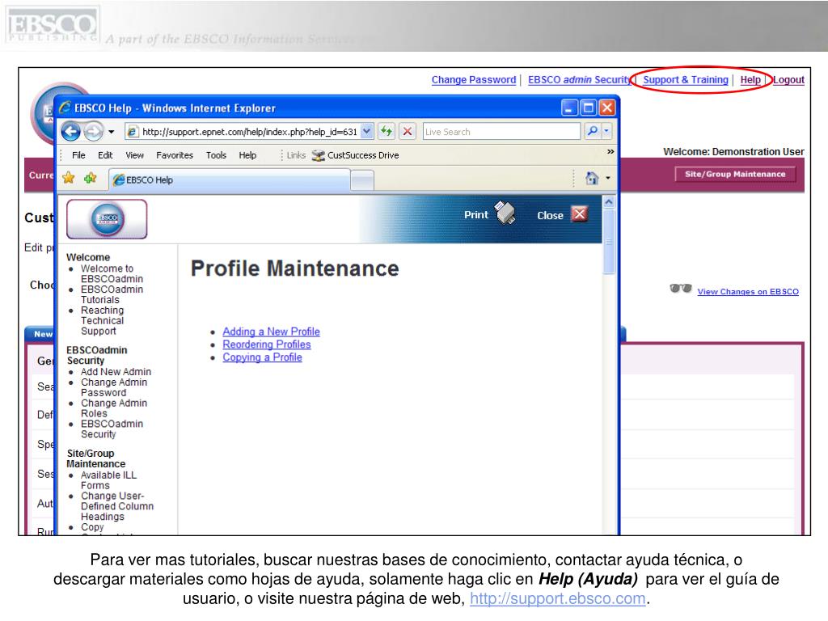This screenshot has width=828, height=621.
Task: Click the Site/Group Maintenance button
Action: (x=735, y=175)
